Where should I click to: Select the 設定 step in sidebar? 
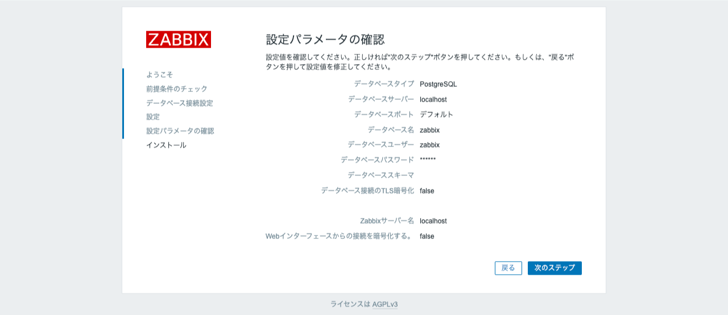tap(153, 116)
